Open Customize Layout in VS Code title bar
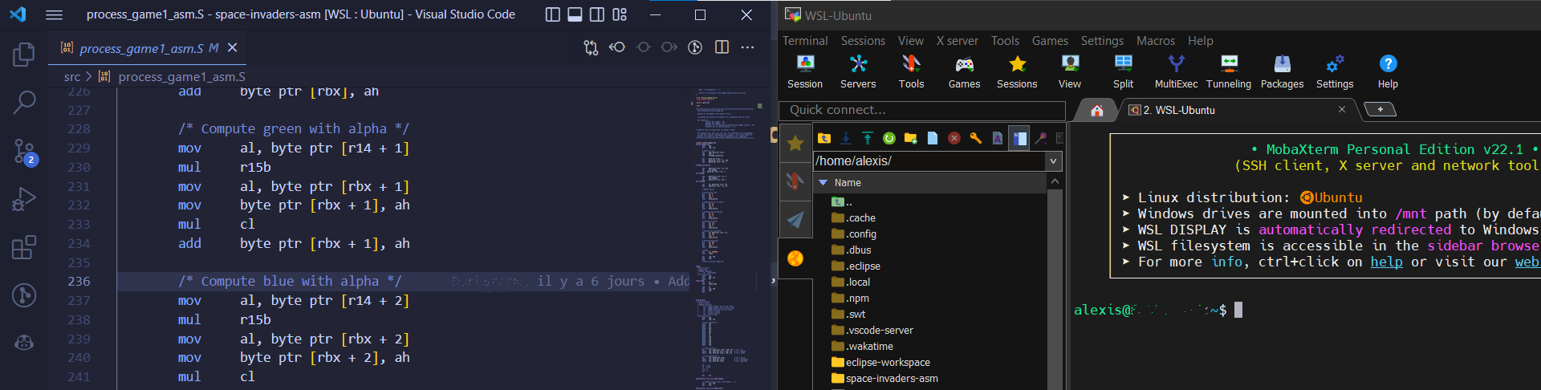This screenshot has width=1541, height=390. tap(620, 14)
